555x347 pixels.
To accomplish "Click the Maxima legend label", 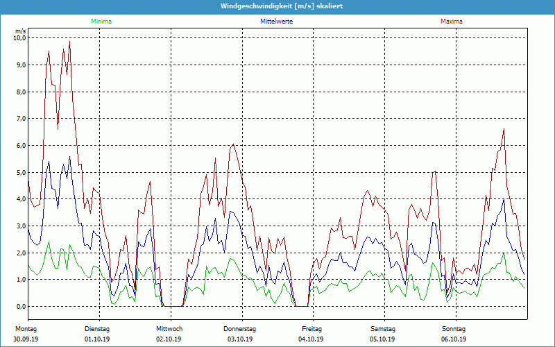I will tap(452, 22).
